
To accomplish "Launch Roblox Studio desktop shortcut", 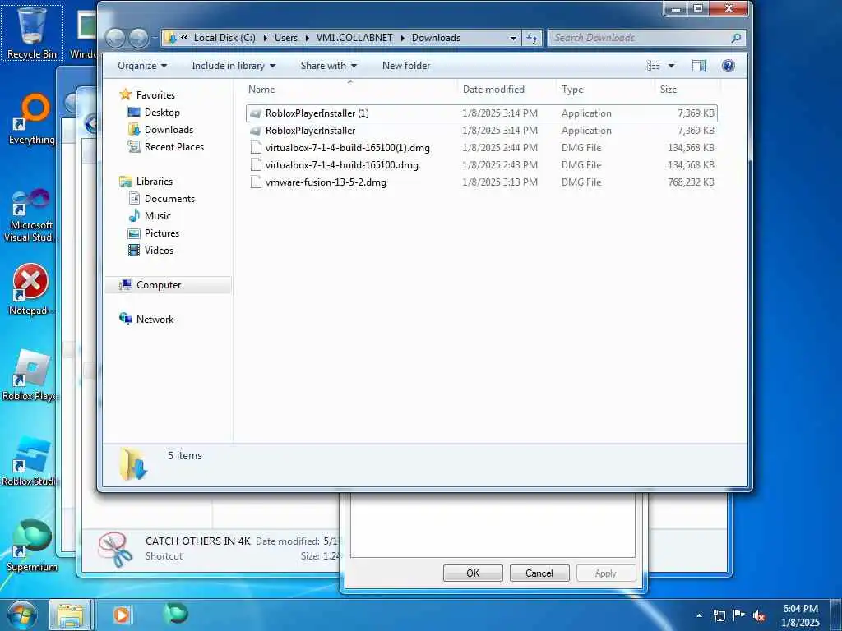I will click(x=30, y=461).
